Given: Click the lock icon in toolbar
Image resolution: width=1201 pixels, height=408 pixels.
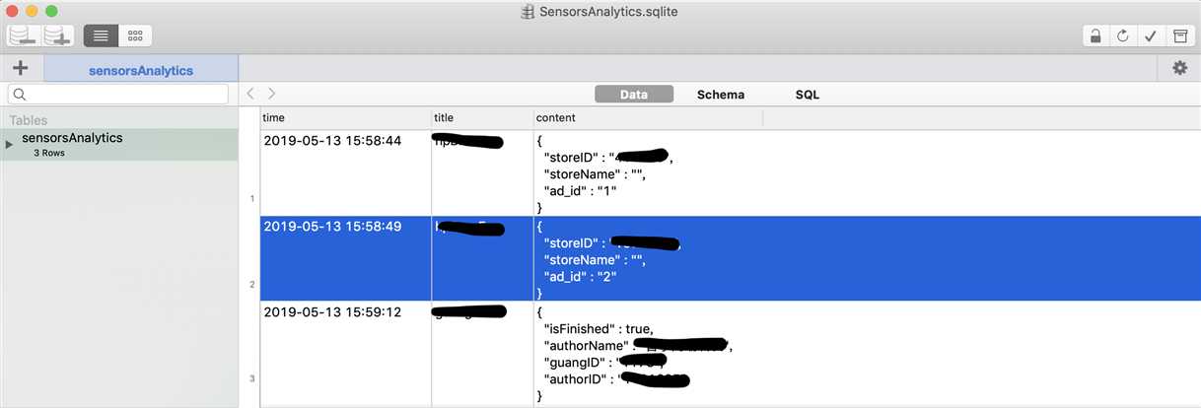Looking at the screenshot, I should point(1095,35).
